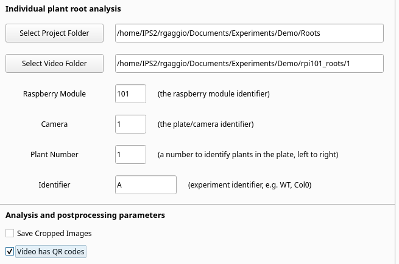Click the experiment identifier WT Col0 hint
Image resolution: width=399 pixels, height=264 pixels.
(x=250, y=184)
